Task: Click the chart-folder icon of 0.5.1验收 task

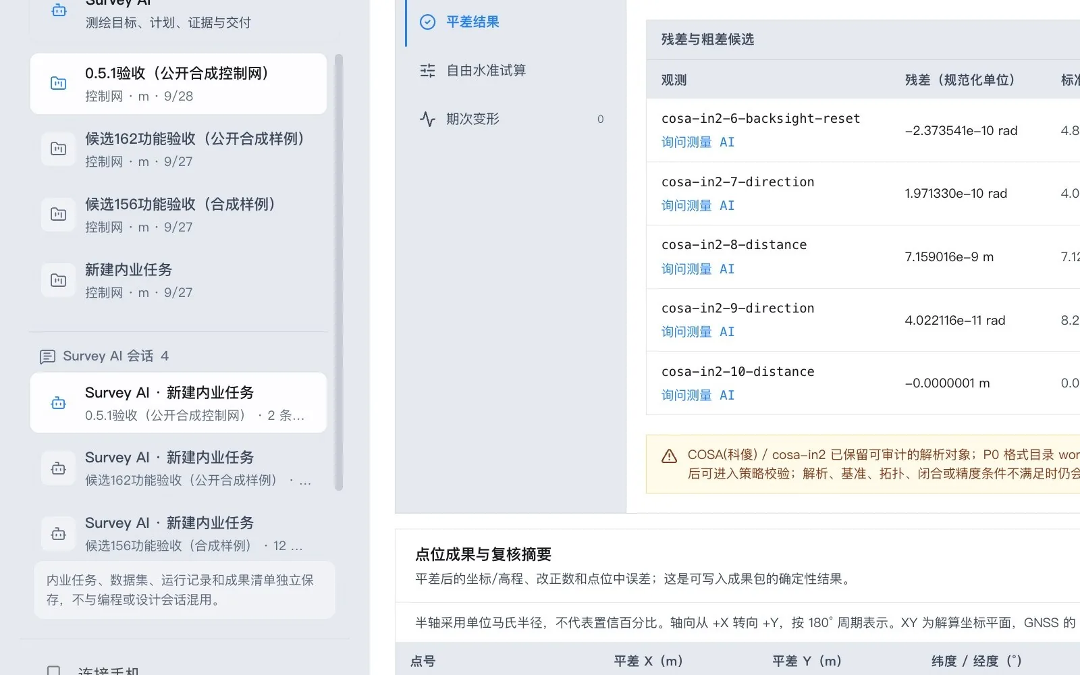Action: [59, 84]
